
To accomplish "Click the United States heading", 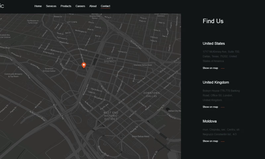I will pyautogui.click(x=214, y=43).
